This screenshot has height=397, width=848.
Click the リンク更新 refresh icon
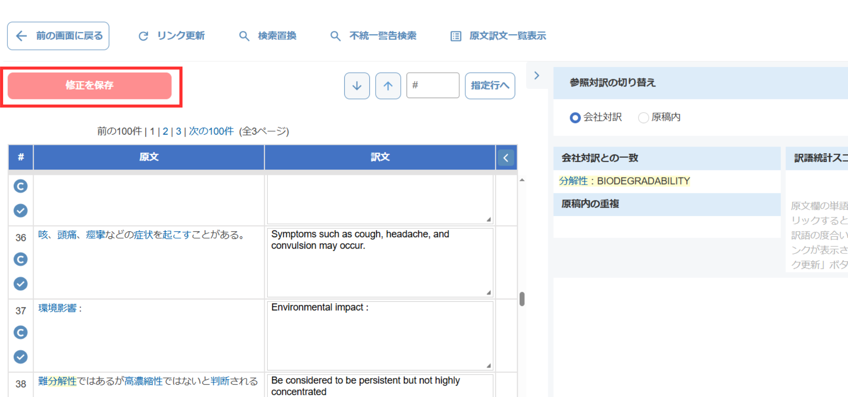tap(143, 36)
